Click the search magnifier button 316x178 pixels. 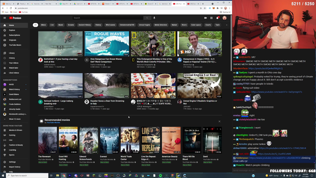tap(147, 18)
